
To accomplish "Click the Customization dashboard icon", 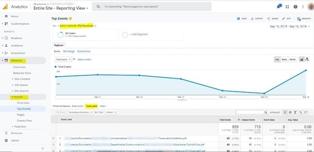I will click(x=6, y=24).
